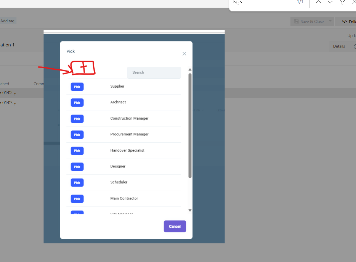Close the Pick dialog with X icon

(x=184, y=54)
